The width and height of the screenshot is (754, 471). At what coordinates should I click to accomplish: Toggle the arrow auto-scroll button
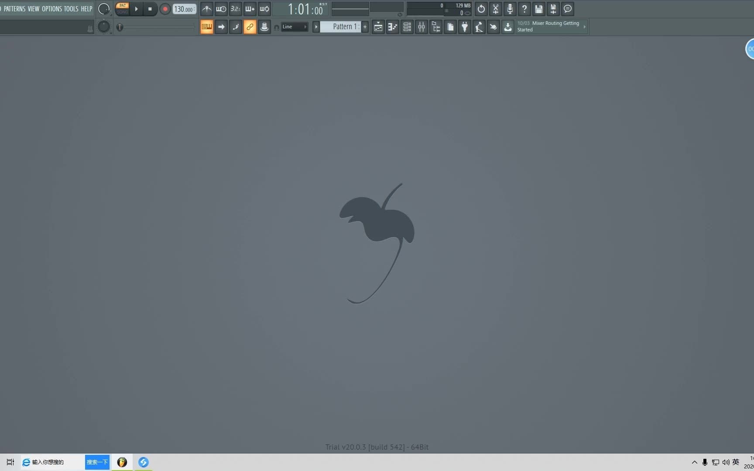(x=221, y=27)
